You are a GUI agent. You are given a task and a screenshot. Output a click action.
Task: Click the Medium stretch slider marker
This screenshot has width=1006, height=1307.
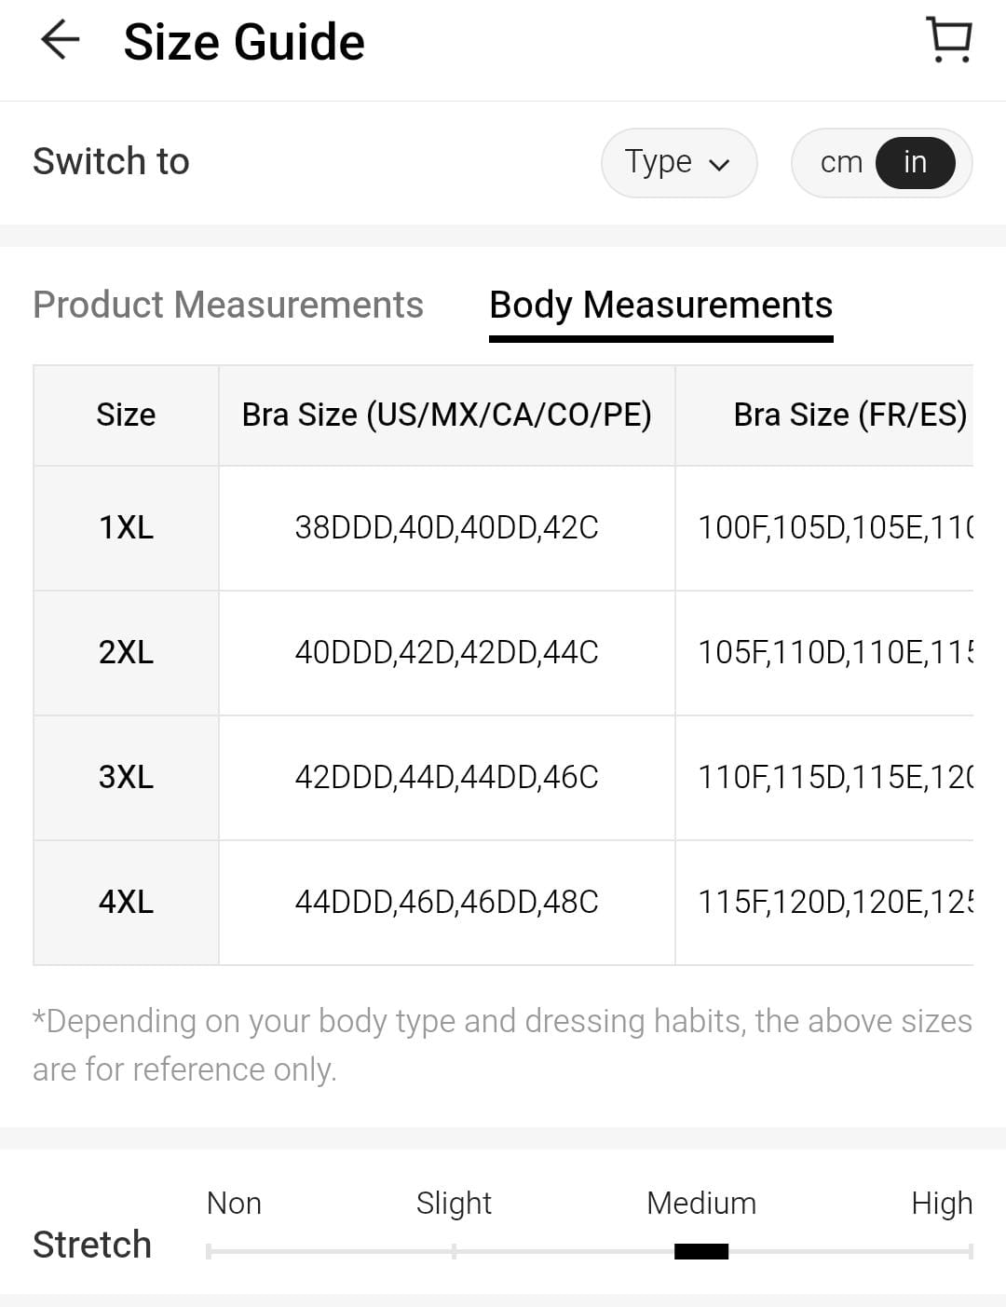[701, 1251]
